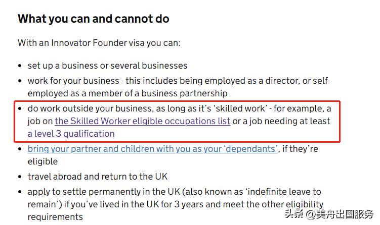Click "travel abroad and return to the UK" text

(97, 177)
